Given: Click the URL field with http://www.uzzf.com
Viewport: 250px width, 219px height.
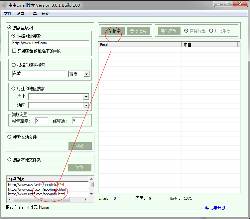Looking at the screenshot, I should [51, 43].
